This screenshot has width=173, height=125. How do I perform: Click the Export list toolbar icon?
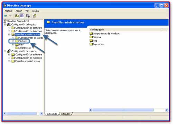tap(28, 16)
